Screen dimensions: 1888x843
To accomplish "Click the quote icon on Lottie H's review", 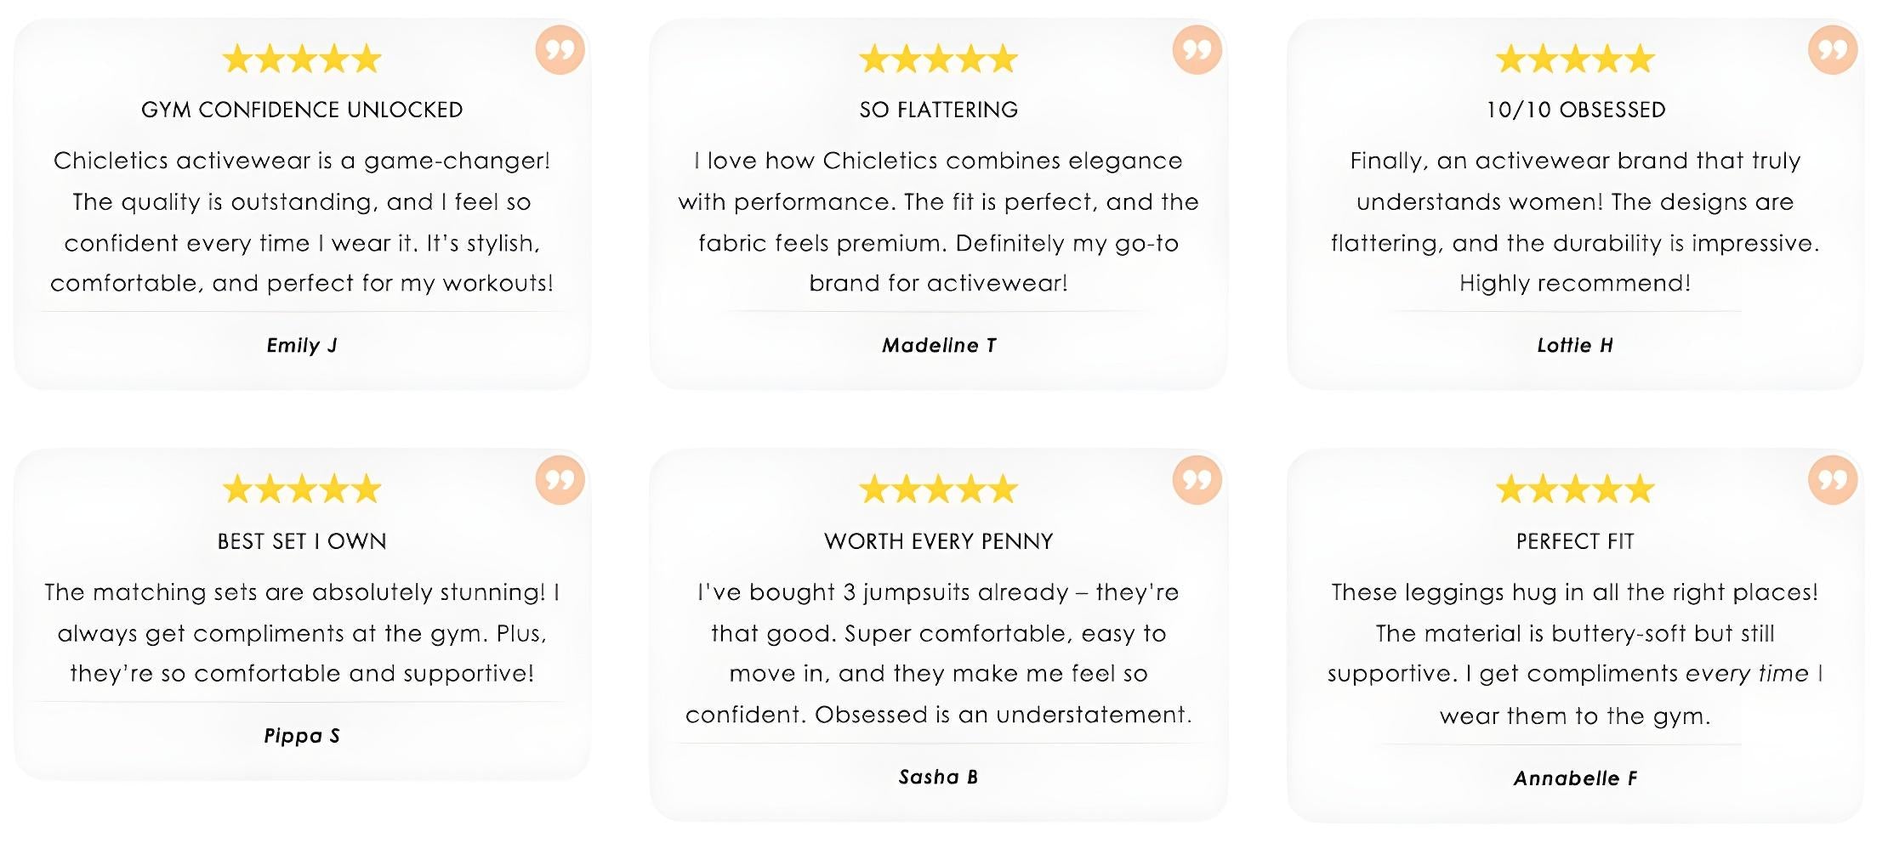I will pyautogui.click(x=1833, y=50).
